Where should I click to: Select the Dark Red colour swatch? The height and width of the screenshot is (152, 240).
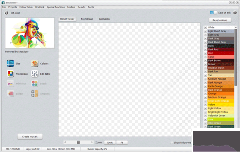point(221,50)
